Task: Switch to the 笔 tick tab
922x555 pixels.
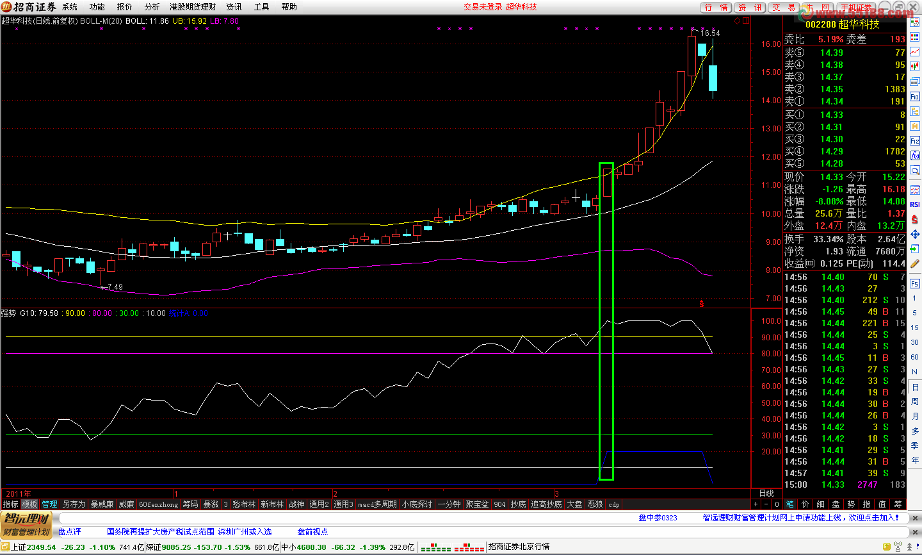Action: click(790, 504)
